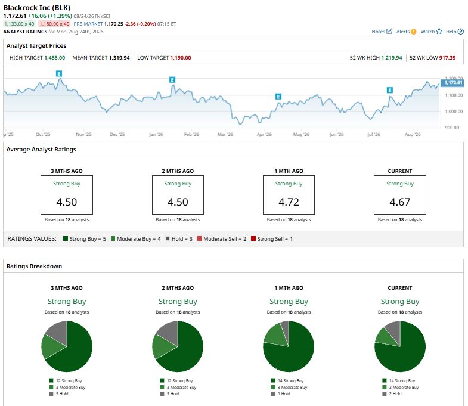This screenshot has height=406, width=468.
Task: Click the Moderate Buy = 4 legend swatch
Action: 113,238
